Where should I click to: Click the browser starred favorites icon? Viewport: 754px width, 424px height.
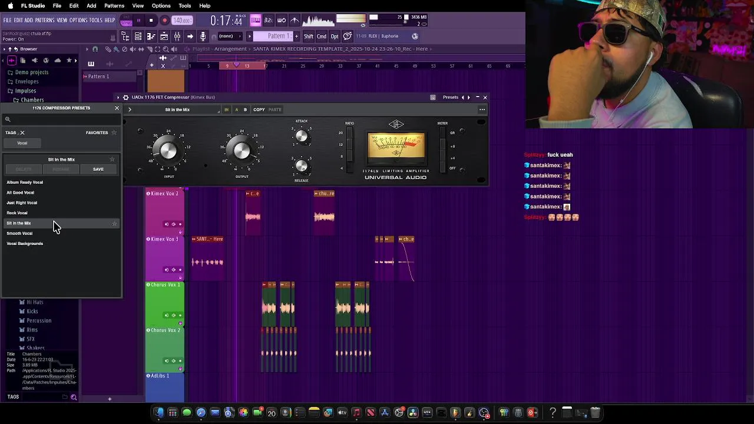[x=69, y=61]
